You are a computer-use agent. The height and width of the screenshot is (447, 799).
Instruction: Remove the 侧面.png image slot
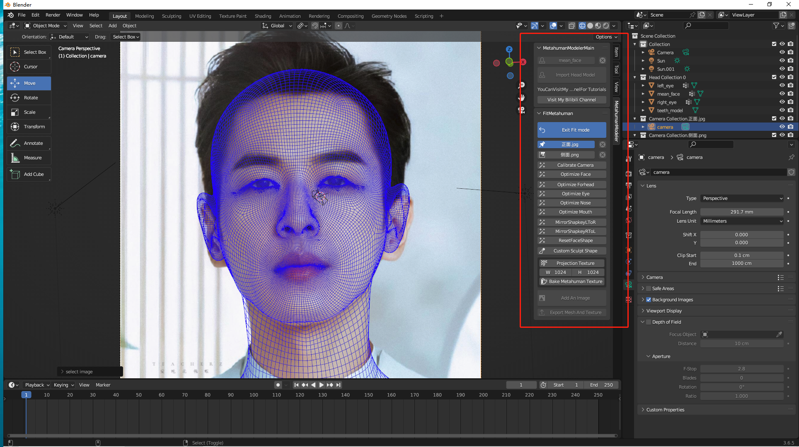tap(603, 155)
